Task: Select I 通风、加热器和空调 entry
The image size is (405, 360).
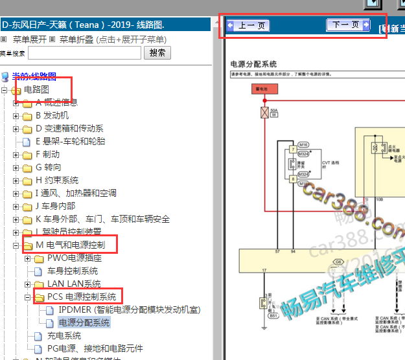Action: [76, 193]
